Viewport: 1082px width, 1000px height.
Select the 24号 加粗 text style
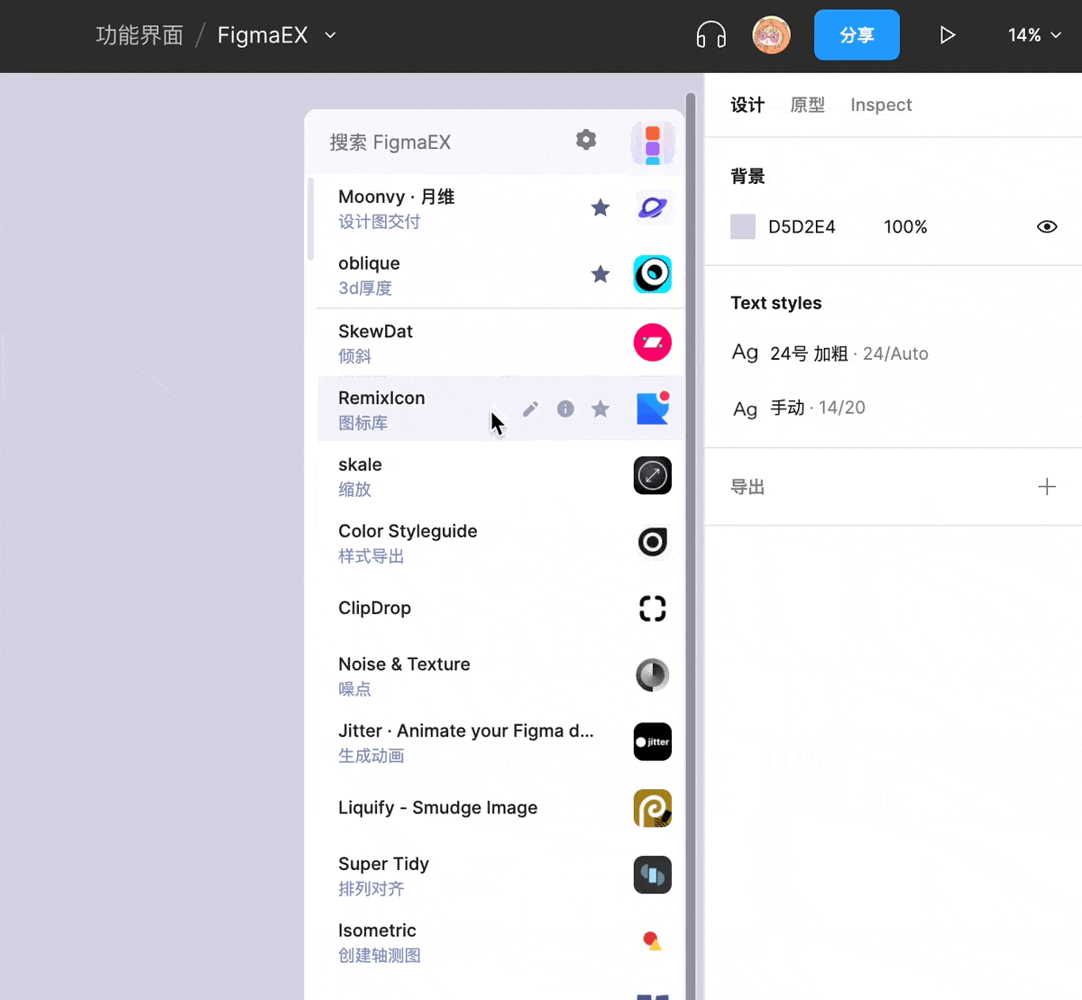(x=830, y=353)
